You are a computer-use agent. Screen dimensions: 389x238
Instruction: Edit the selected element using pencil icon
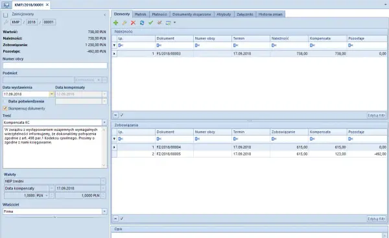tap(124, 23)
